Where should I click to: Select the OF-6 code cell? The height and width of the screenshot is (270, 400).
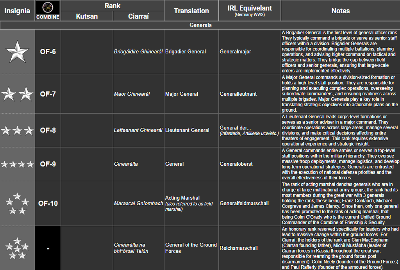click(48, 52)
